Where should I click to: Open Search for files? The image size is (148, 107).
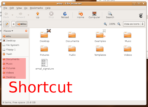[110, 15]
